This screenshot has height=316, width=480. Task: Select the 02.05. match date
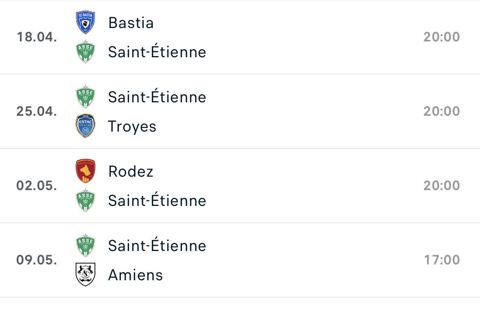click(37, 186)
